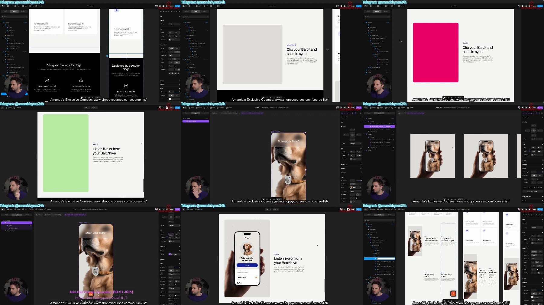
Task: Add Effects with plus in hand-on-mouth frame
Action: coord(361,169)
